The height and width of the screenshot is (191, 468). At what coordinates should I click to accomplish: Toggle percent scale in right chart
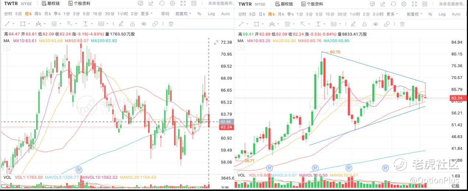point(430,14)
